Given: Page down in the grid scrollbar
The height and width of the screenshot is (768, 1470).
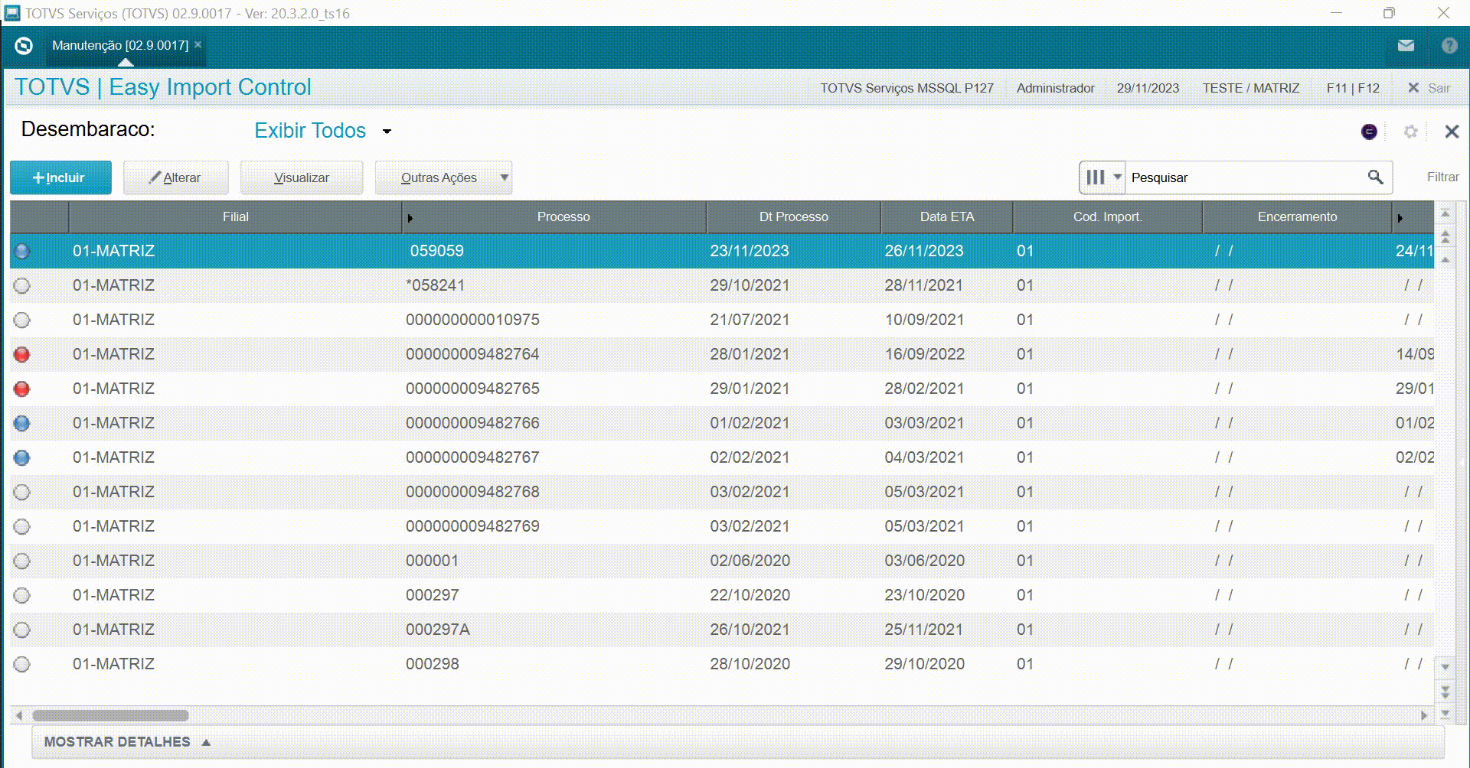Looking at the screenshot, I should 1445,692.
